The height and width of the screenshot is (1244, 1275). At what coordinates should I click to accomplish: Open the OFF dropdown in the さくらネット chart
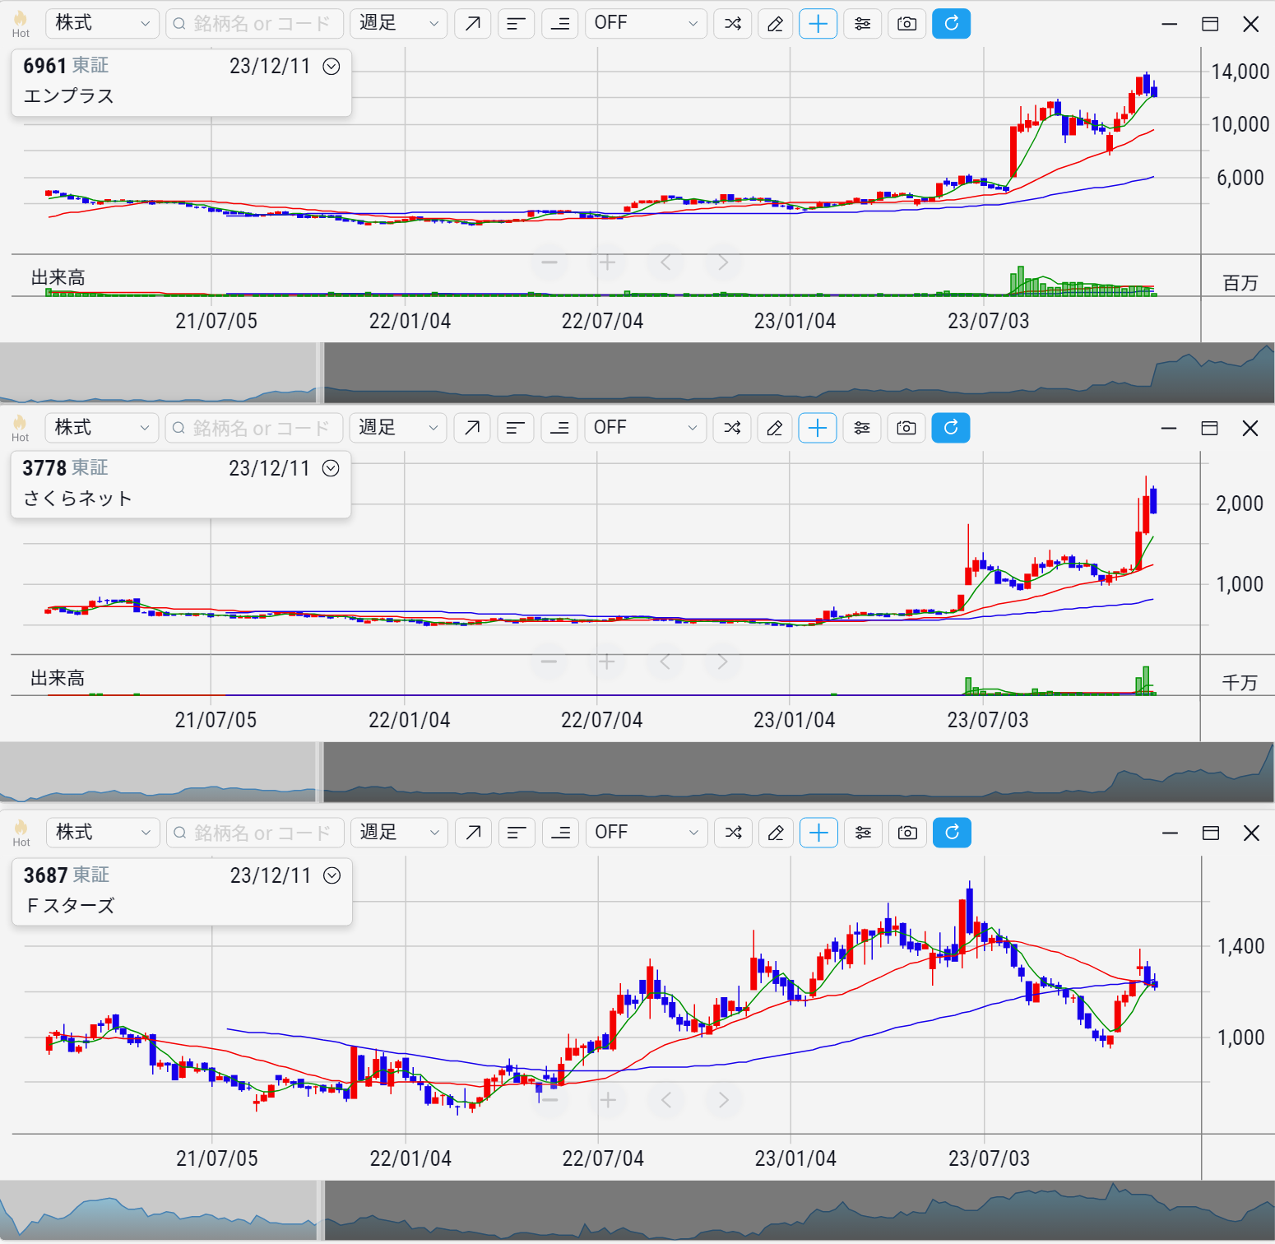click(x=645, y=428)
